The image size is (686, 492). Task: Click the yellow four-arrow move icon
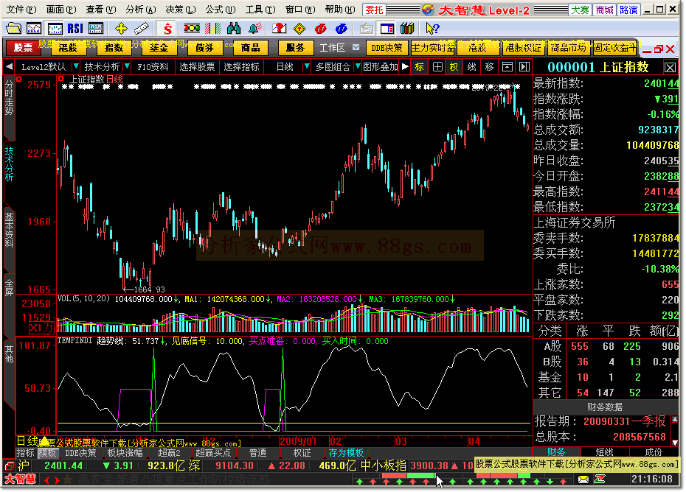click(121, 29)
